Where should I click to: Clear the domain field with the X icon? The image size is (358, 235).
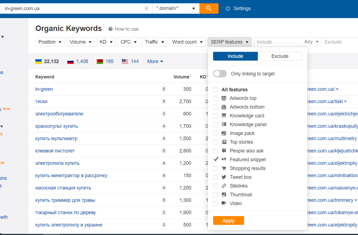click(x=146, y=8)
